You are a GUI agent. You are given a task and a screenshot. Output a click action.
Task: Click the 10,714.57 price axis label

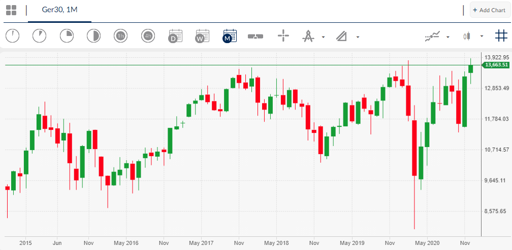(x=497, y=150)
